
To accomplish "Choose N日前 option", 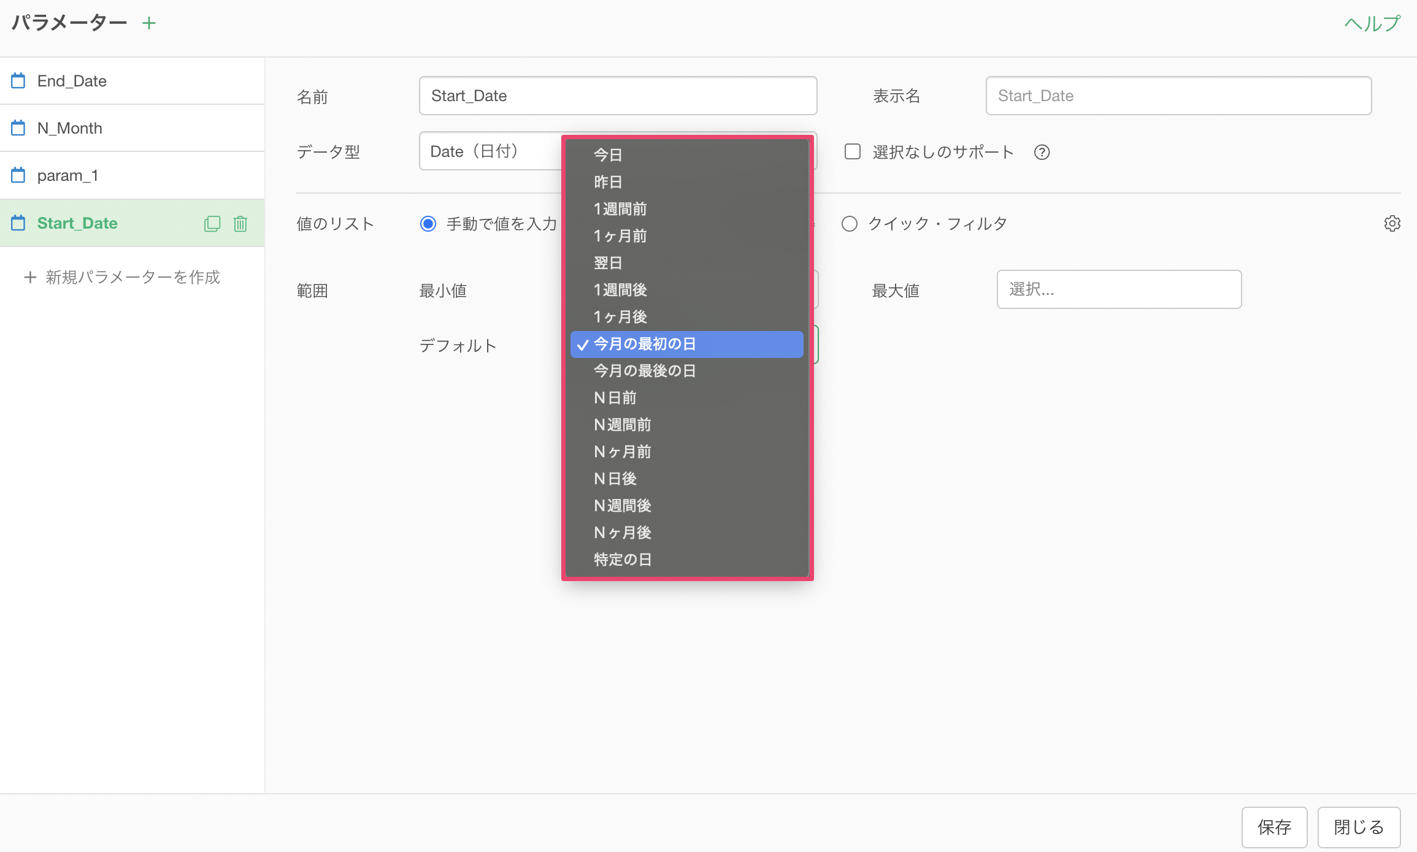I will [x=687, y=398].
